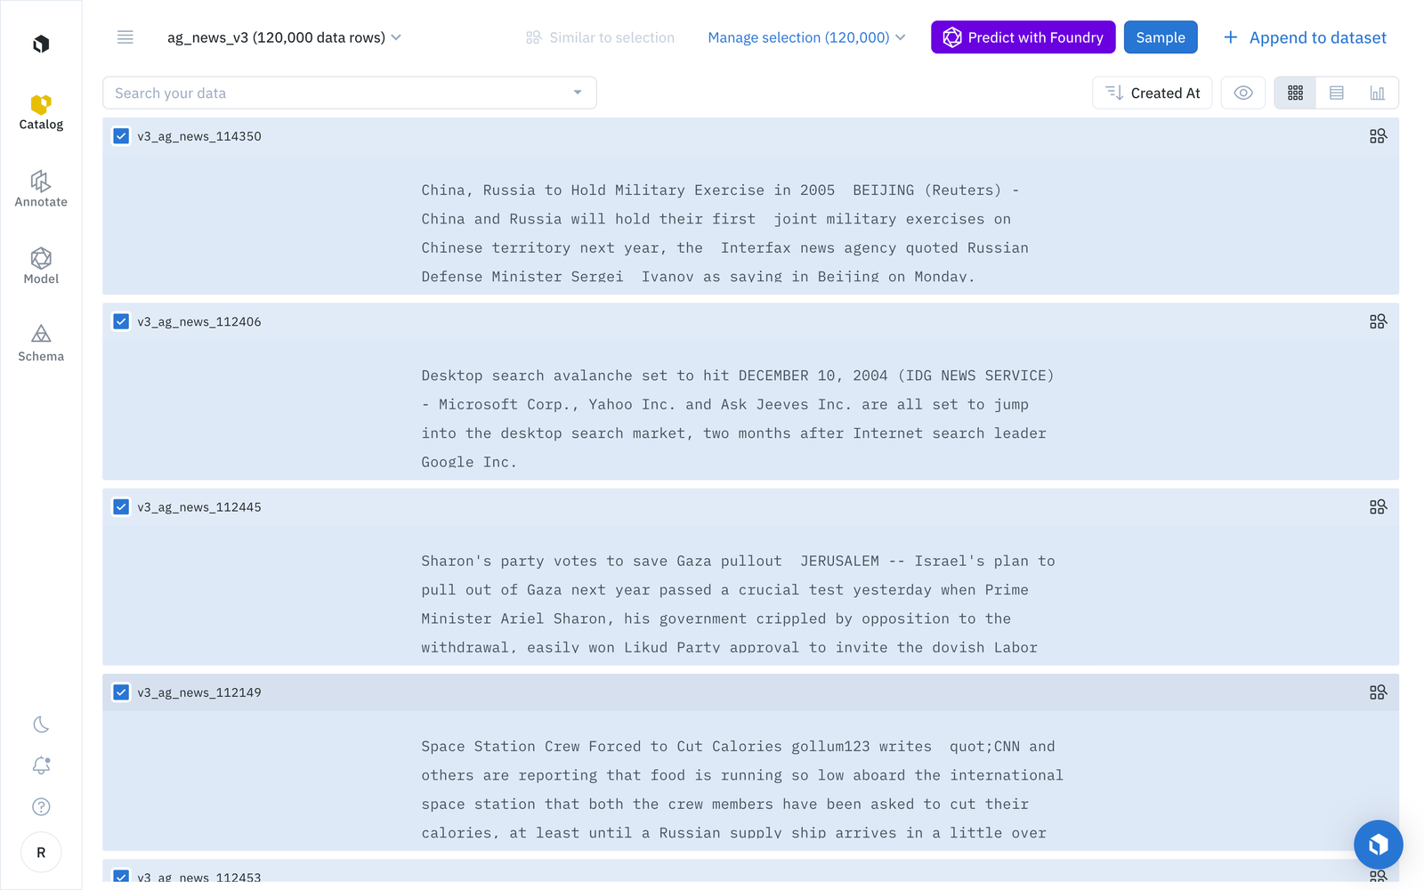Deselect the v3_ag_news_112445 checkbox
This screenshot has height=890, width=1424.
(120, 506)
